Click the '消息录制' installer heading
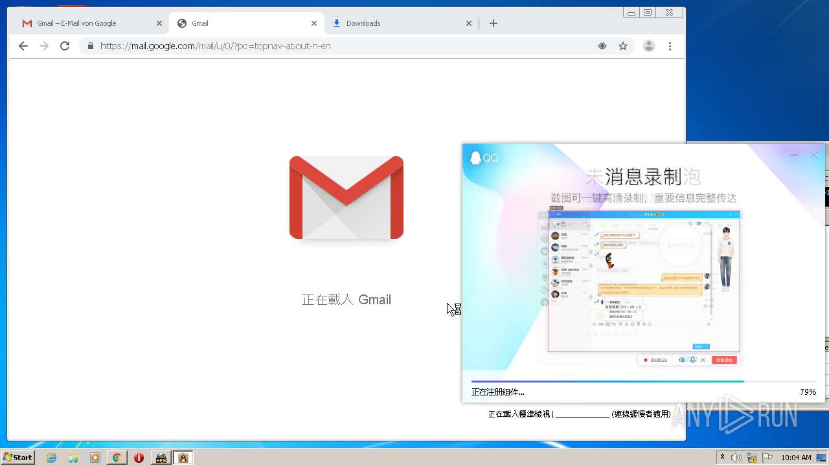The height and width of the screenshot is (466, 829). pos(644,176)
